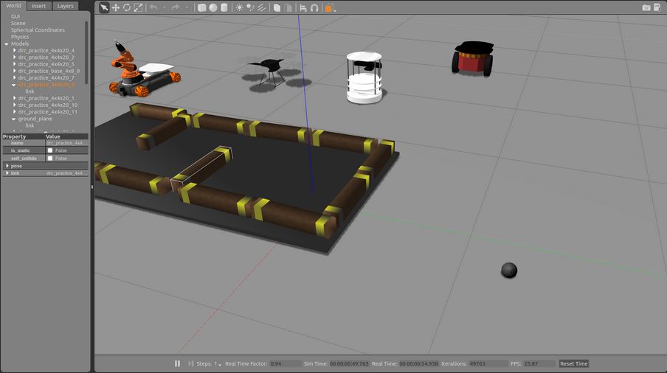This screenshot has width=667, height=373.
Task: Click the Property column header
Action: point(24,136)
